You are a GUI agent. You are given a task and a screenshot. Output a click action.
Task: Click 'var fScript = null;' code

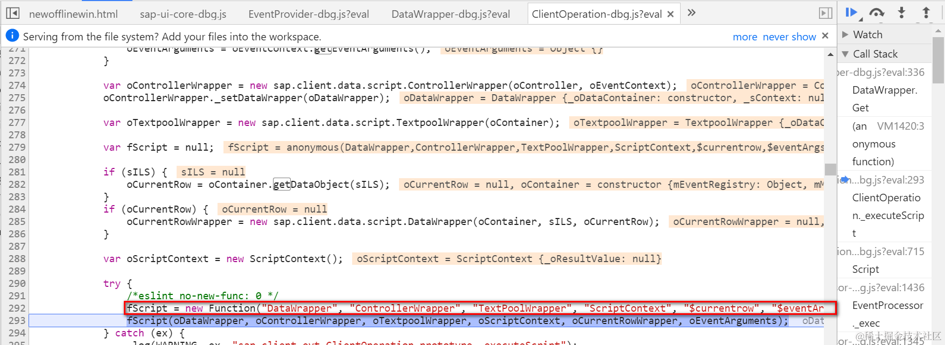(x=158, y=147)
